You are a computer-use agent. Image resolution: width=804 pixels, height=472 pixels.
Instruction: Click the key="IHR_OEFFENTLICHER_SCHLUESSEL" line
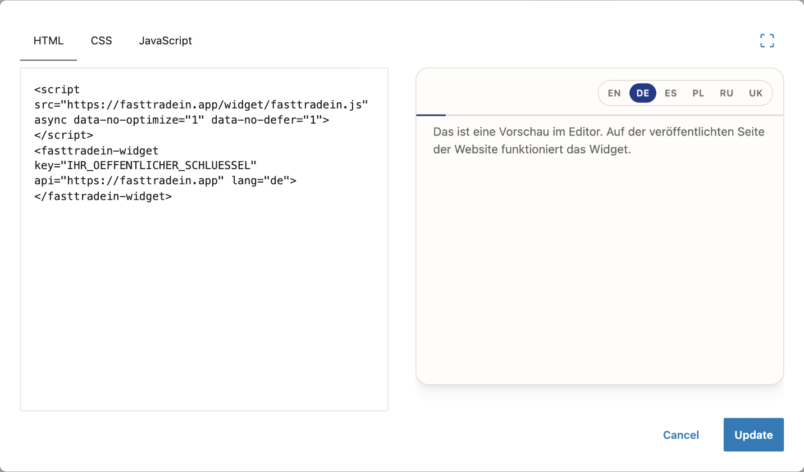(x=145, y=166)
